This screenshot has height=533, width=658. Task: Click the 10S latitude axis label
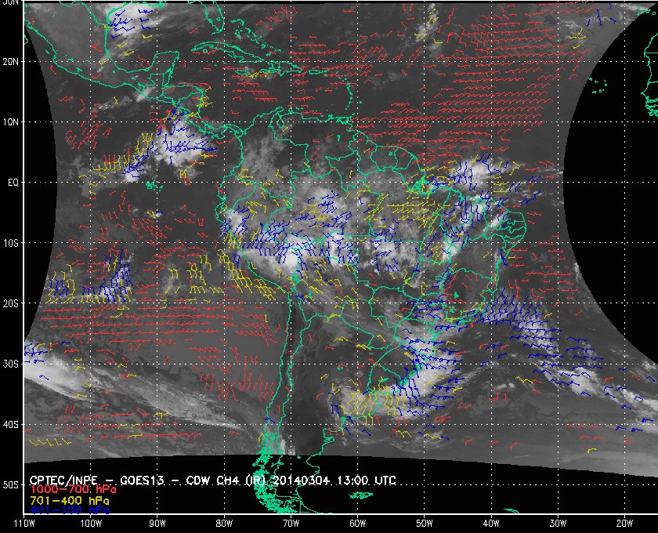11,243
